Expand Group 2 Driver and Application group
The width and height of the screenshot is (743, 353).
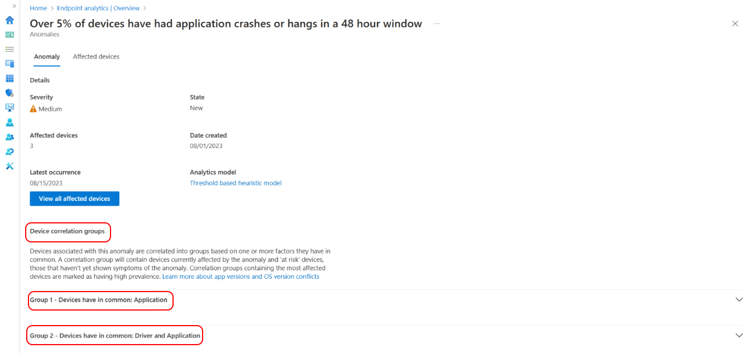[739, 336]
